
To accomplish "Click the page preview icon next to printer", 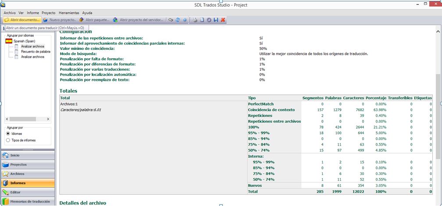I will click(x=202, y=20).
